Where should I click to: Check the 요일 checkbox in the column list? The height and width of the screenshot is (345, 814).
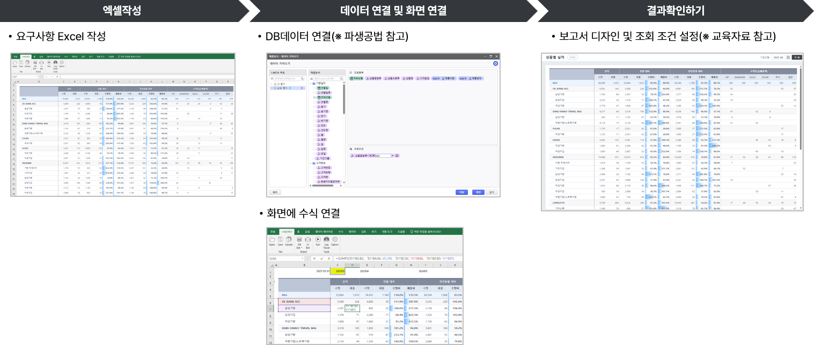pos(313,153)
